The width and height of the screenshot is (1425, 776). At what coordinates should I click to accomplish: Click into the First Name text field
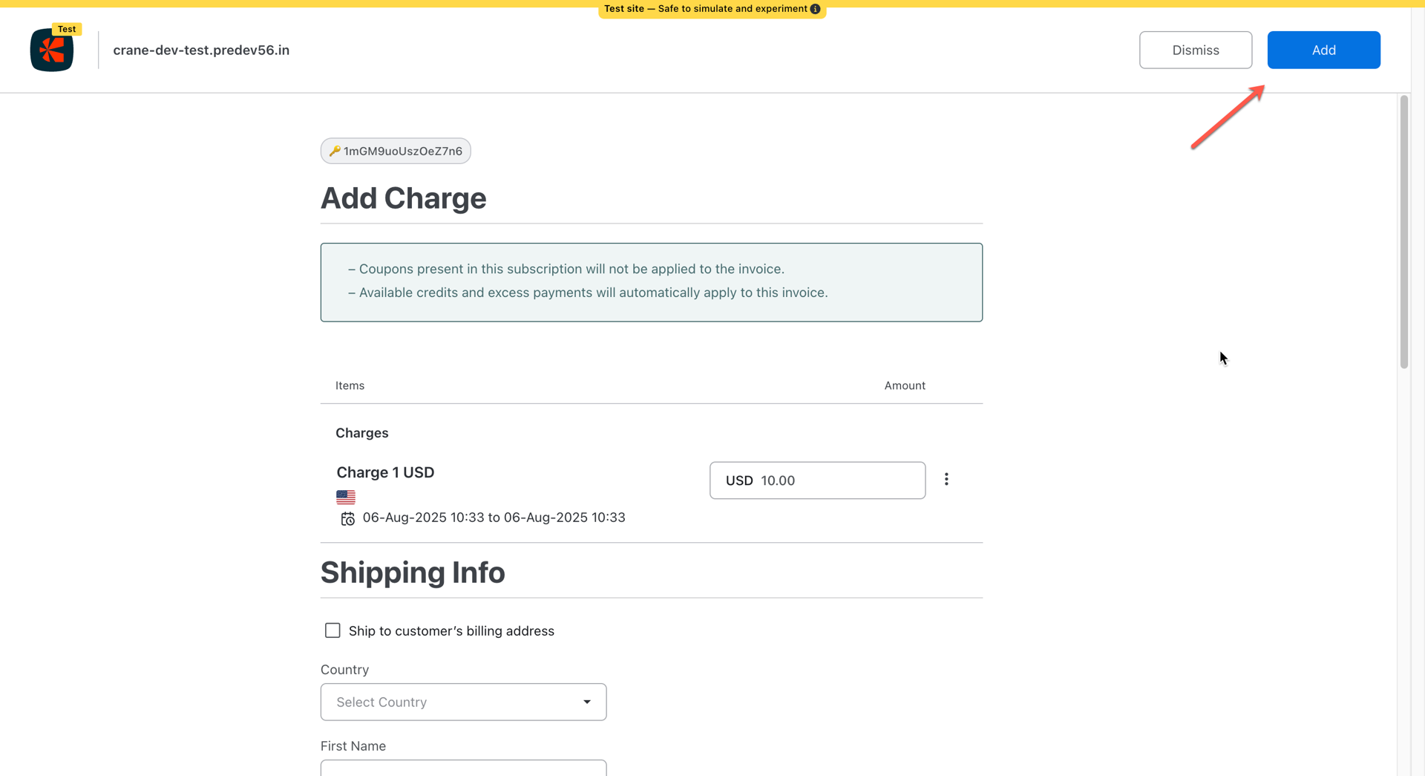(x=463, y=768)
